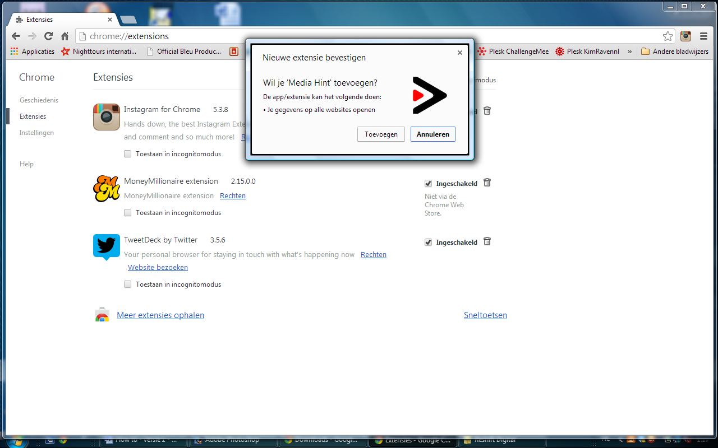Bookmark this page with the star icon
Screen dimensions: 718x448
(668, 36)
